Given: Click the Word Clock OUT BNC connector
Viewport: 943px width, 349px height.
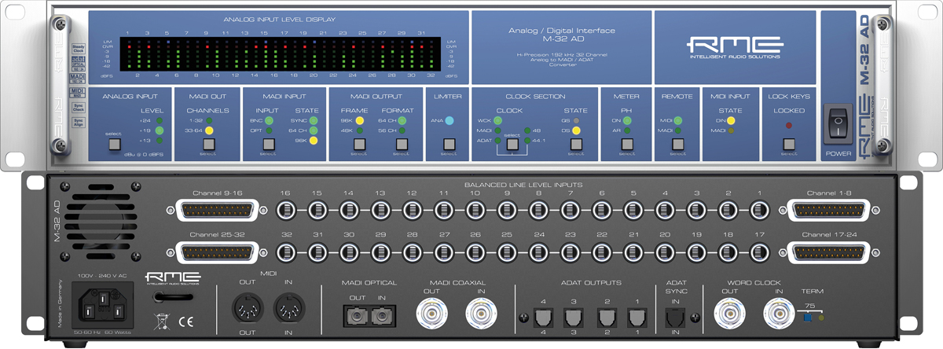Looking at the screenshot, I should point(731,315).
